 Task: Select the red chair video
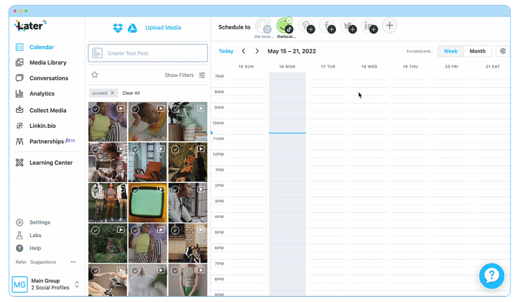click(147, 162)
